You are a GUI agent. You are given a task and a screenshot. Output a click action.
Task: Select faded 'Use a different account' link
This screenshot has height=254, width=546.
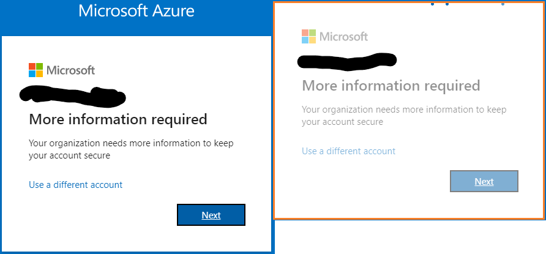click(348, 151)
